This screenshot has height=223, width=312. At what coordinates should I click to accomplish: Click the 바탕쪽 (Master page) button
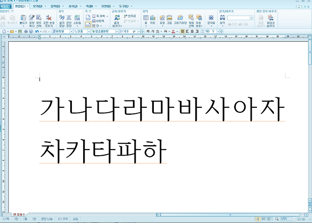tap(98, 21)
